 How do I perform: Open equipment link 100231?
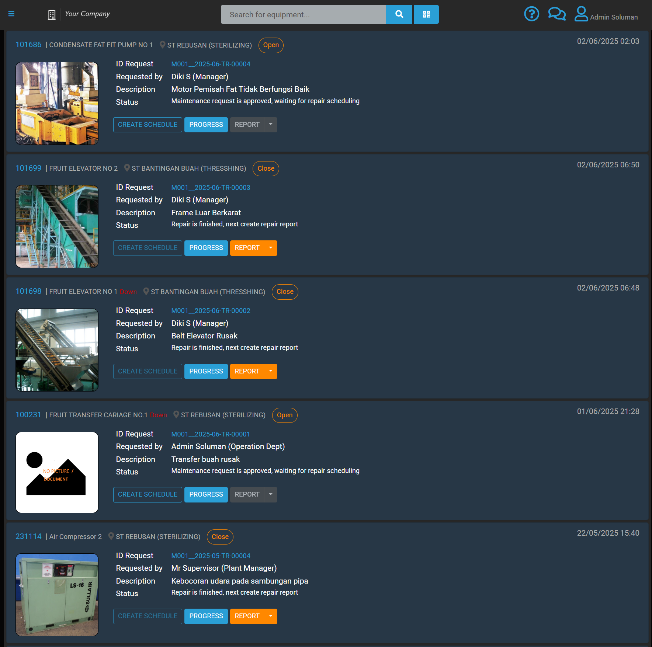(x=28, y=415)
